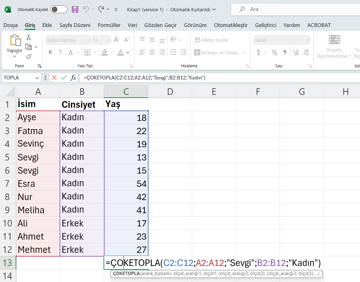Click the Copy icon
The image size is (360, 282).
(29, 47)
